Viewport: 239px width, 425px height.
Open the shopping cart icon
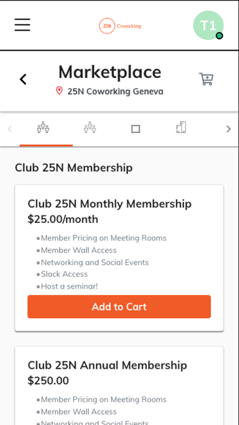click(x=206, y=79)
